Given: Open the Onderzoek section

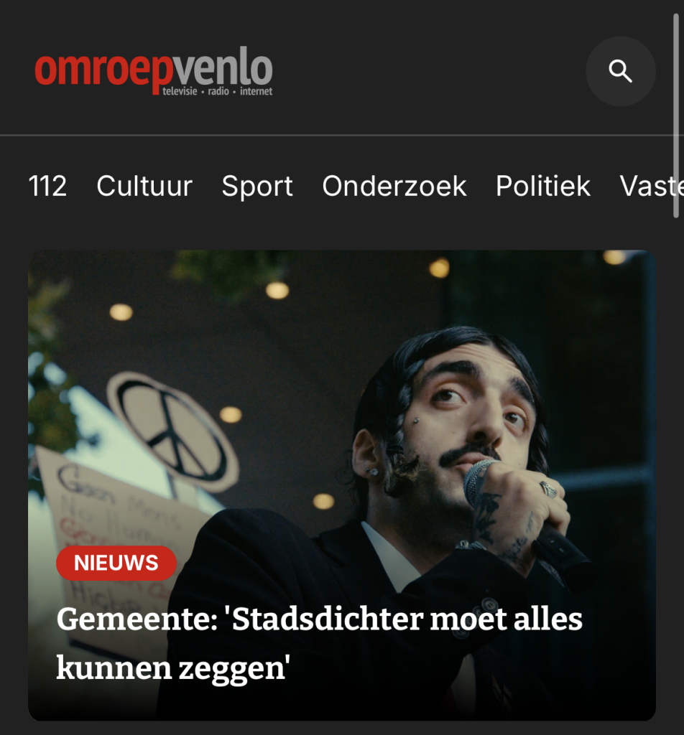Looking at the screenshot, I should 394,186.
